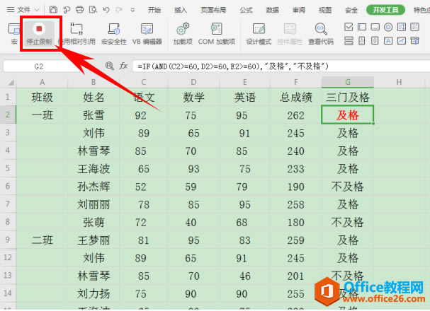Open the 视图 tab
The width and height of the screenshot is (430, 311).
tap(325, 10)
